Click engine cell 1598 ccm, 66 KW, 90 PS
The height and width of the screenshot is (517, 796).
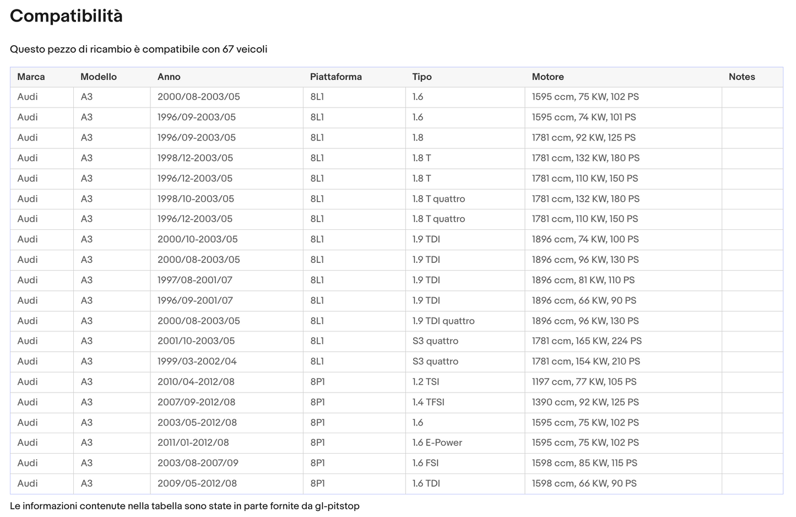(x=623, y=483)
